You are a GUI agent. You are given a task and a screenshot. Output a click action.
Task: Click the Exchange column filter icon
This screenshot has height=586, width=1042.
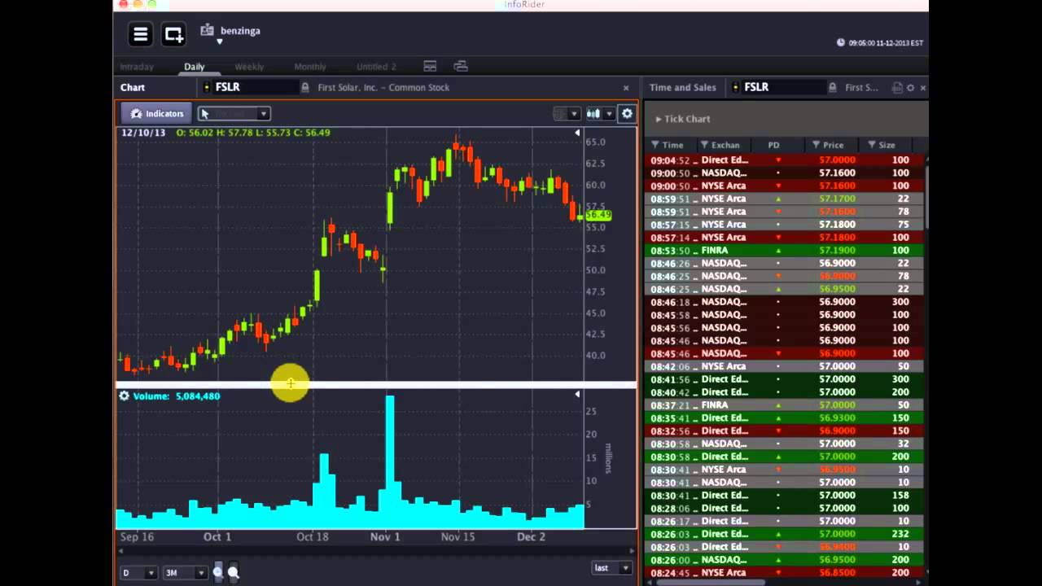[705, 145]
